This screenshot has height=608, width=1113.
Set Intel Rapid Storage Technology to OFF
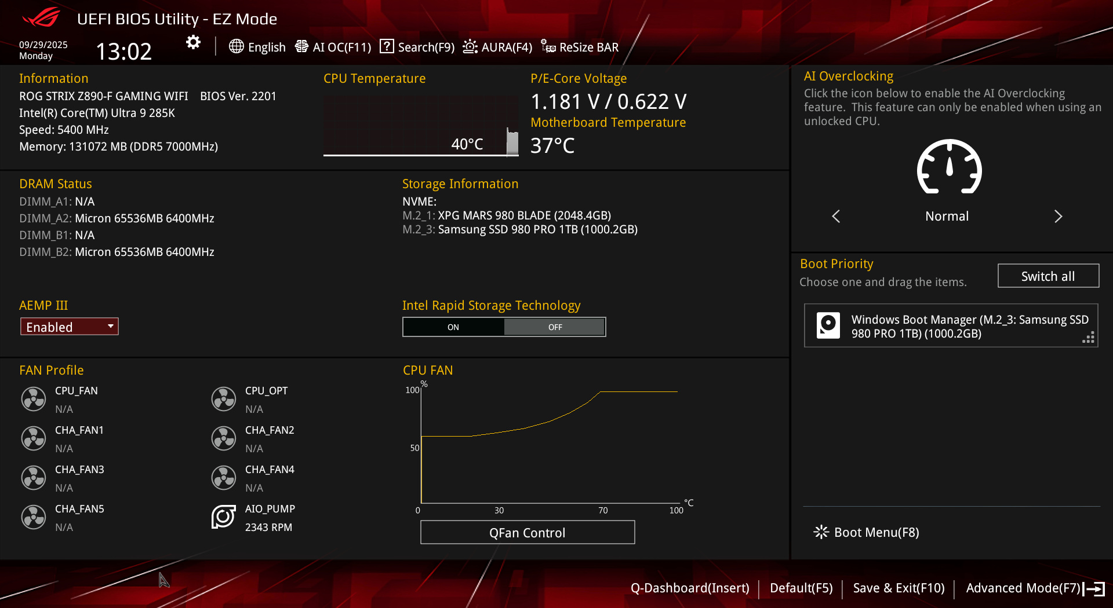(555, 327)
